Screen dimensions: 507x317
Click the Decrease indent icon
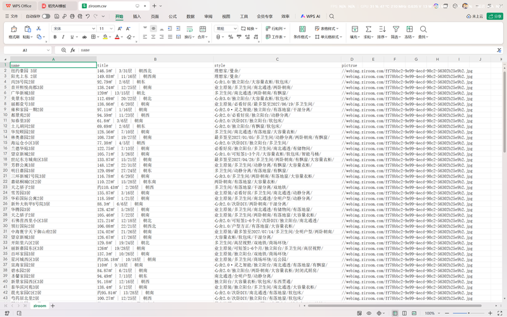coord(170,29)
